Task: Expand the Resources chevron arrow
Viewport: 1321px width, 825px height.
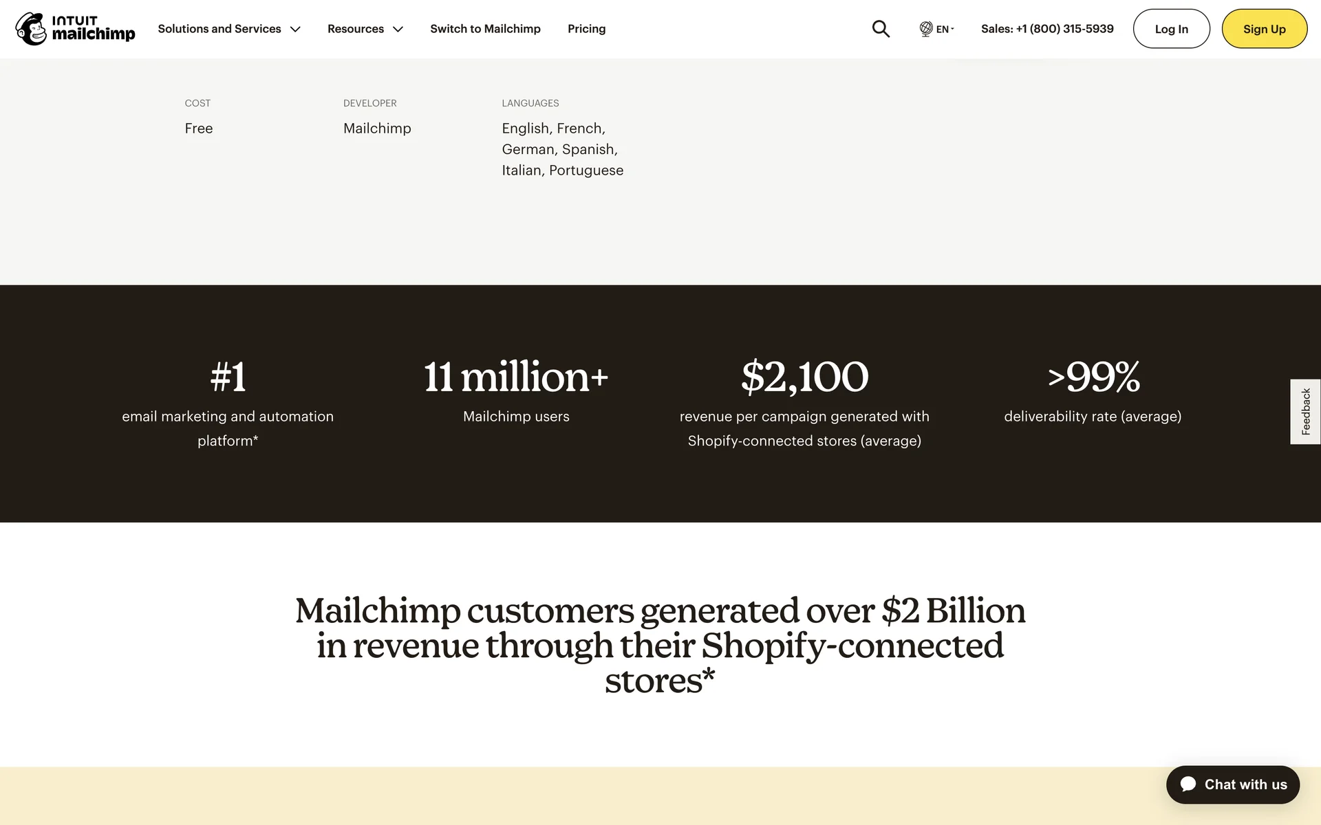Action: [x=398, y=29]
